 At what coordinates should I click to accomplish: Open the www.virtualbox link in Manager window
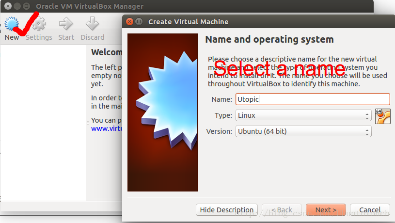pyautogui.click(x=107, y=128)
